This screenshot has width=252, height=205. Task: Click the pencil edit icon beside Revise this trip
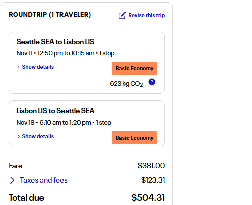pyautogui.click(x=122, y=15)
